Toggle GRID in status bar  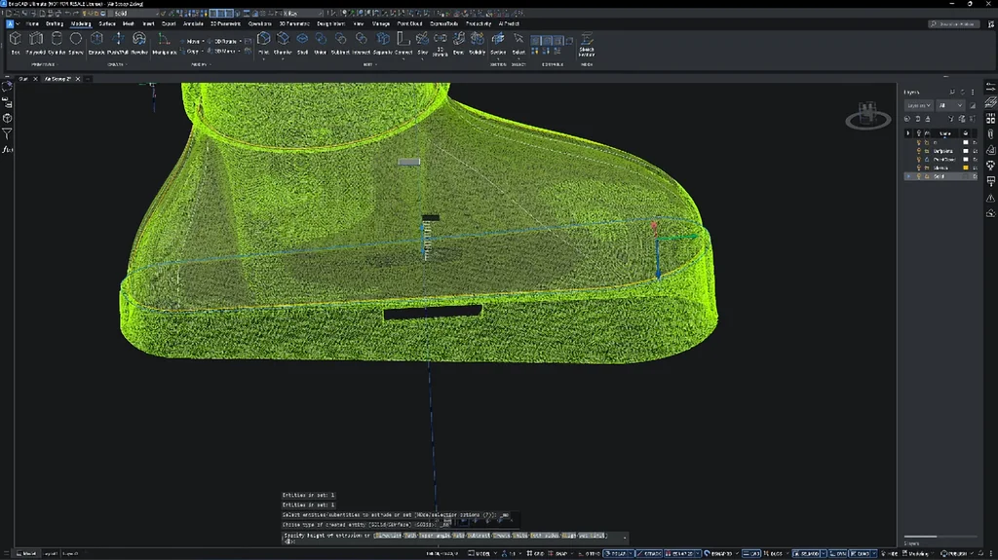(x=535, y=553)
